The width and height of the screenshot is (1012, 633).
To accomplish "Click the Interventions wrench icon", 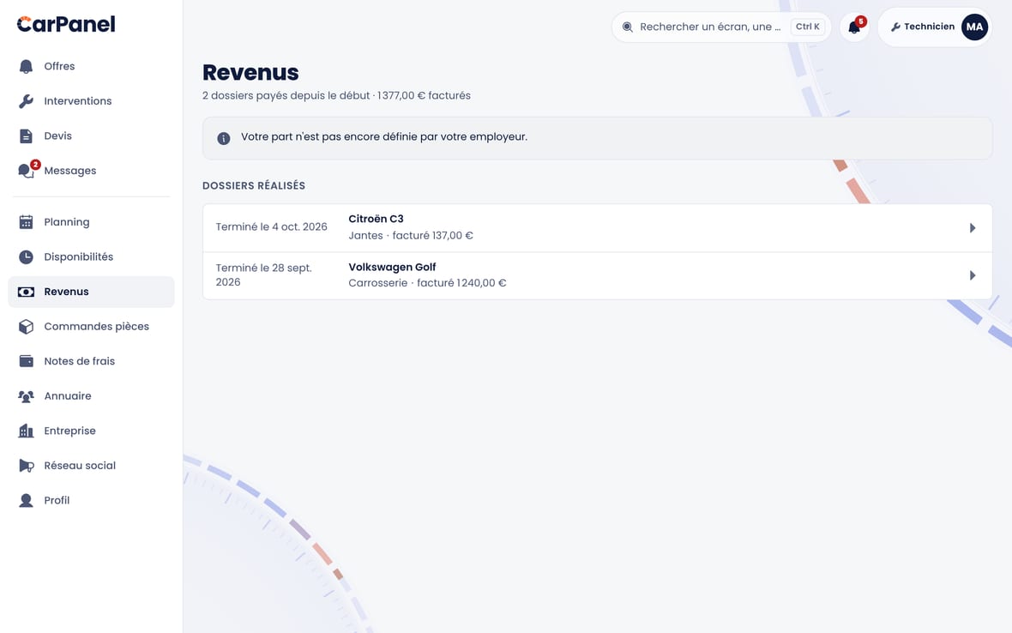I will point(26,101).
